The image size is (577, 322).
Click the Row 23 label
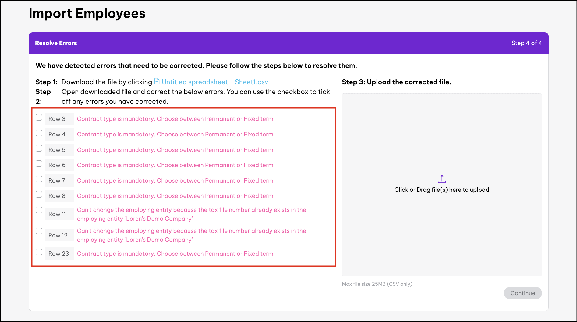point(59,254)
